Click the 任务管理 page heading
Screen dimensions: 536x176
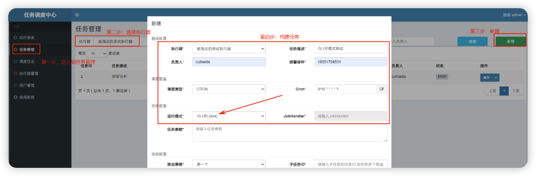coord(88,29)
